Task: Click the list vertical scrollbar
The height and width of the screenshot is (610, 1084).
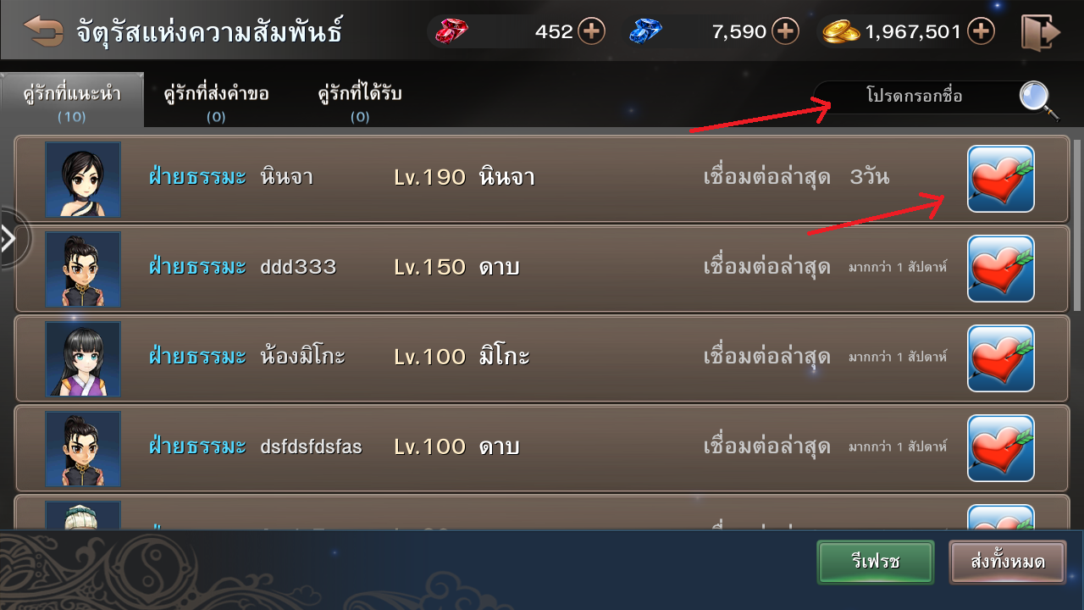Action: pyautogui.click(x=1077, y=225)
